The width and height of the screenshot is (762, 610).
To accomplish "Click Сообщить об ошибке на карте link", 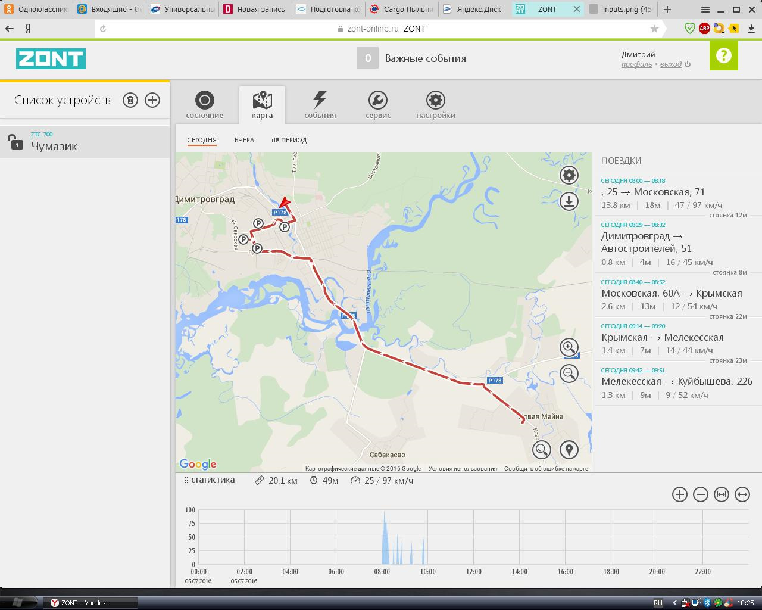I will [546, 469].
